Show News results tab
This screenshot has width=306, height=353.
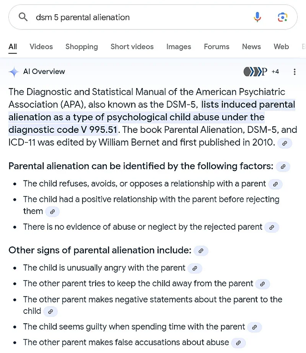[x=251, y=47]
